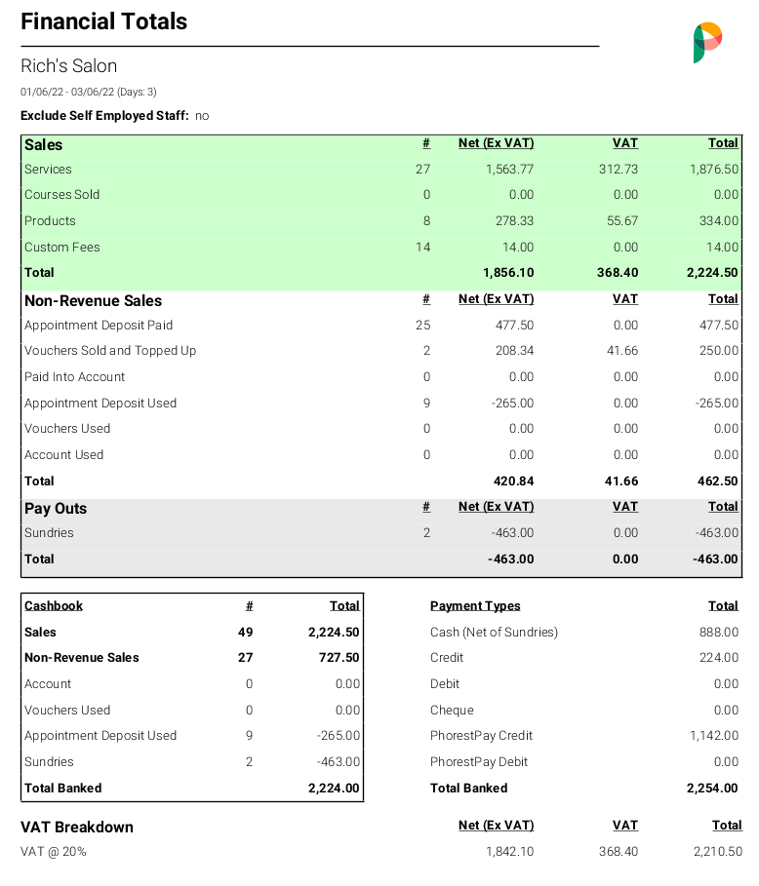Click the Non-Revenue Sales section heading

click(x=94, y=300)
